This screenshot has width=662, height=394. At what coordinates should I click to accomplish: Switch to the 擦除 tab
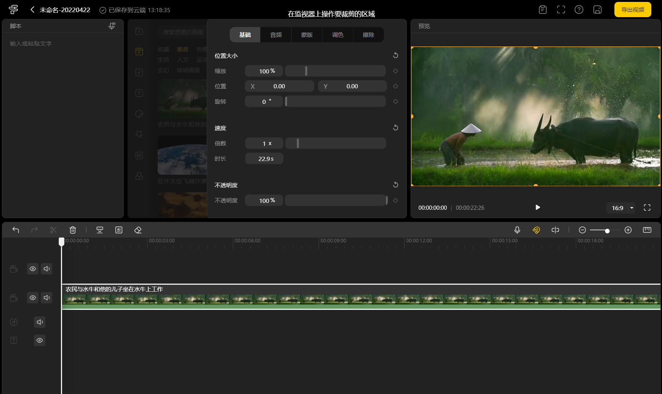click(368, 35)
